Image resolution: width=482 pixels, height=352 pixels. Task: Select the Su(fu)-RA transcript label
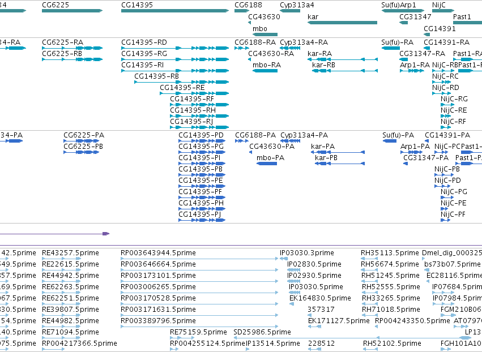click(x=398, y=42)
